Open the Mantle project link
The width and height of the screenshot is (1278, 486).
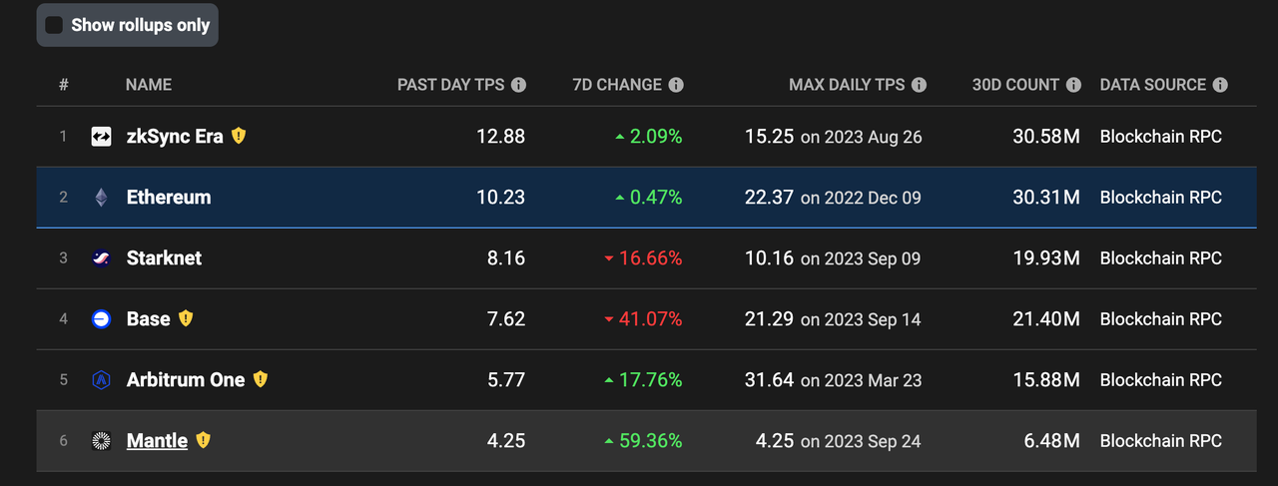(x=157, y=440)
